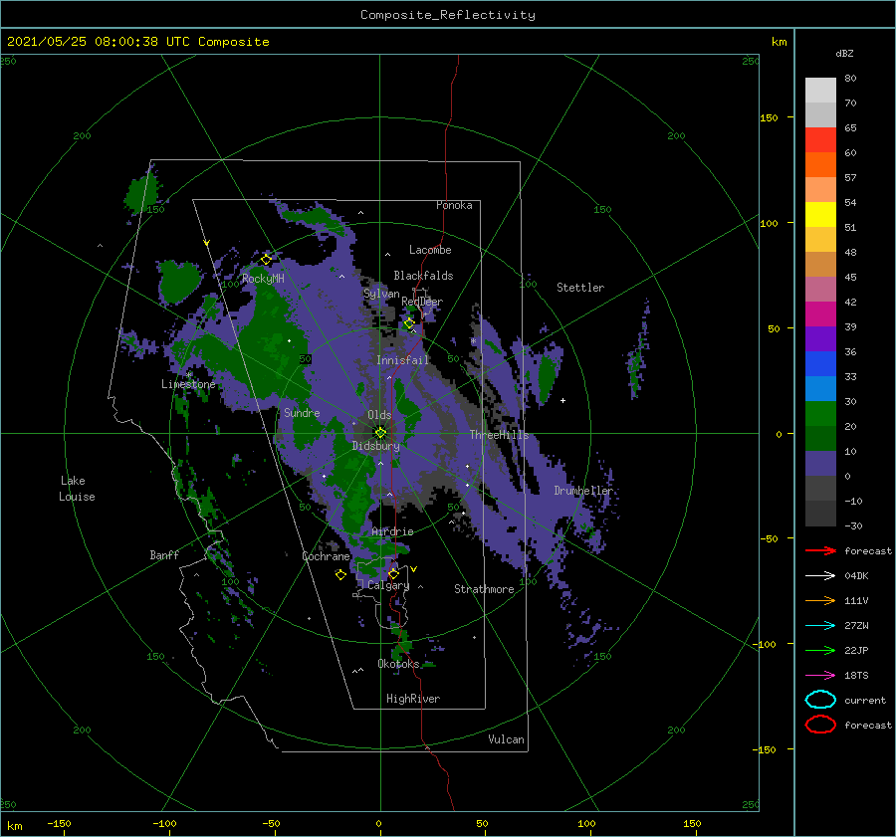The width and height of the screenshot is (896, 837).
Task: Click the Lake Louise label
Action: [77, 489]
